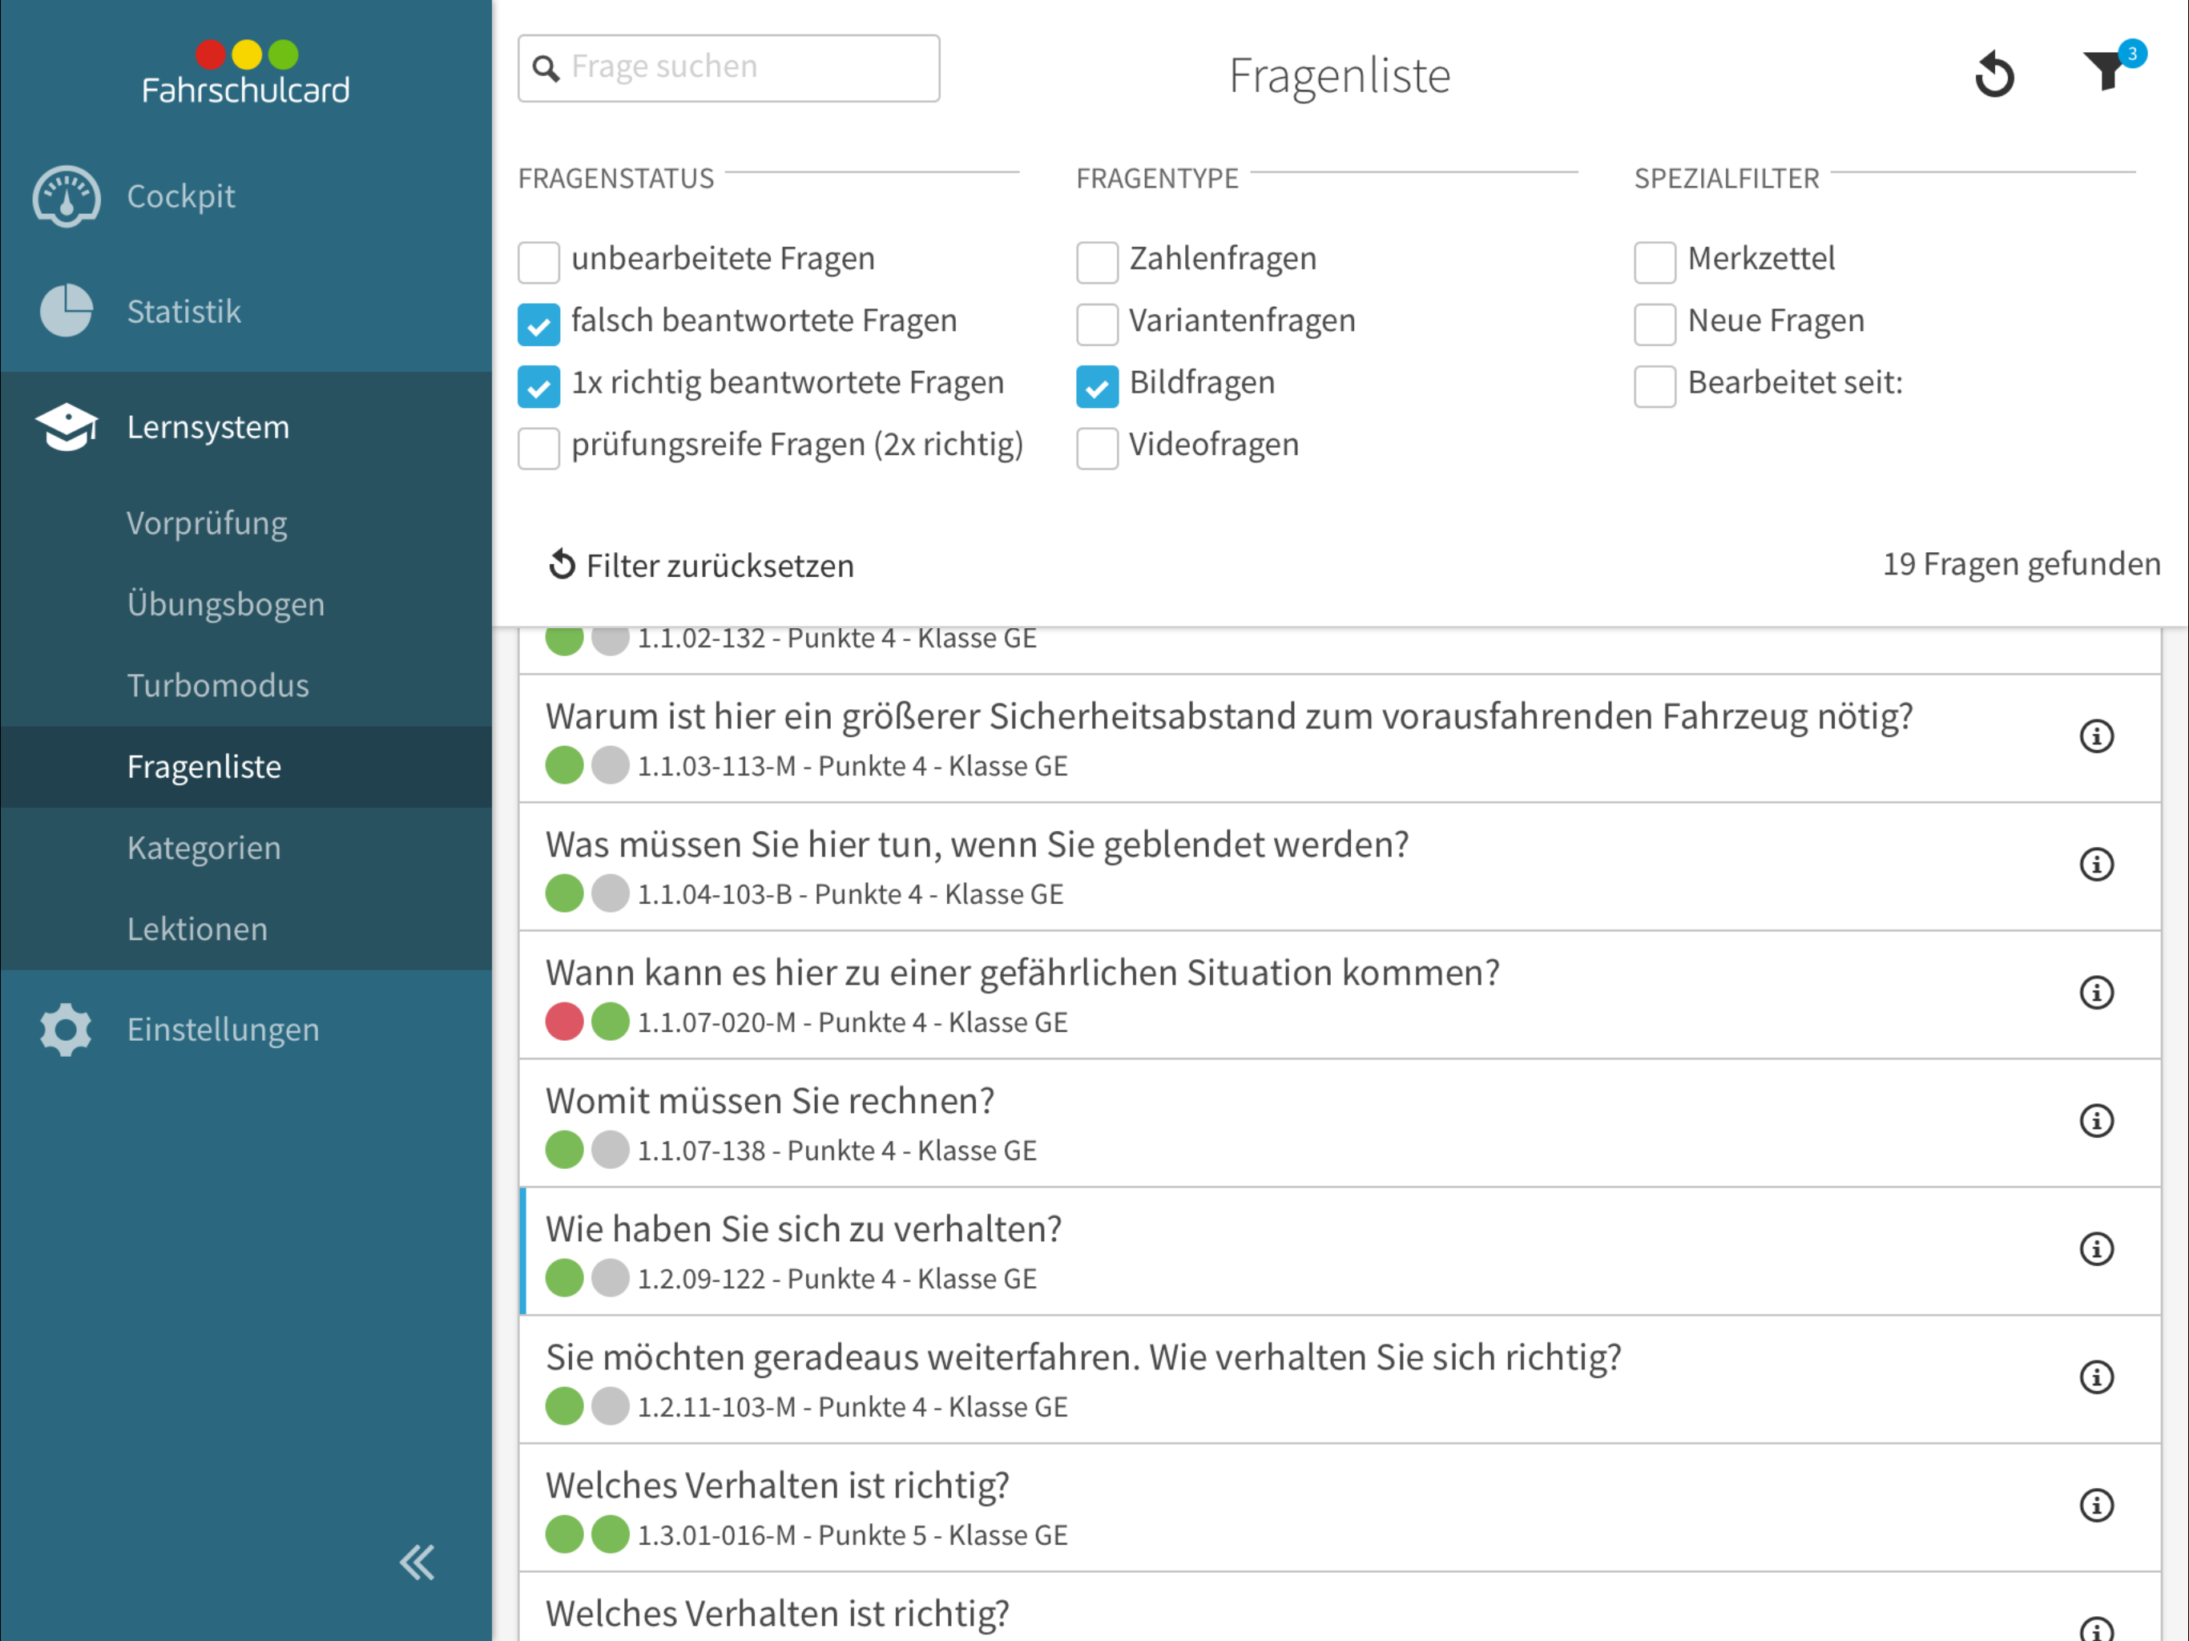Open the Statistik pie chart icon
The height and width of the screenshot is (1641, 2189).
click(67, 312)
